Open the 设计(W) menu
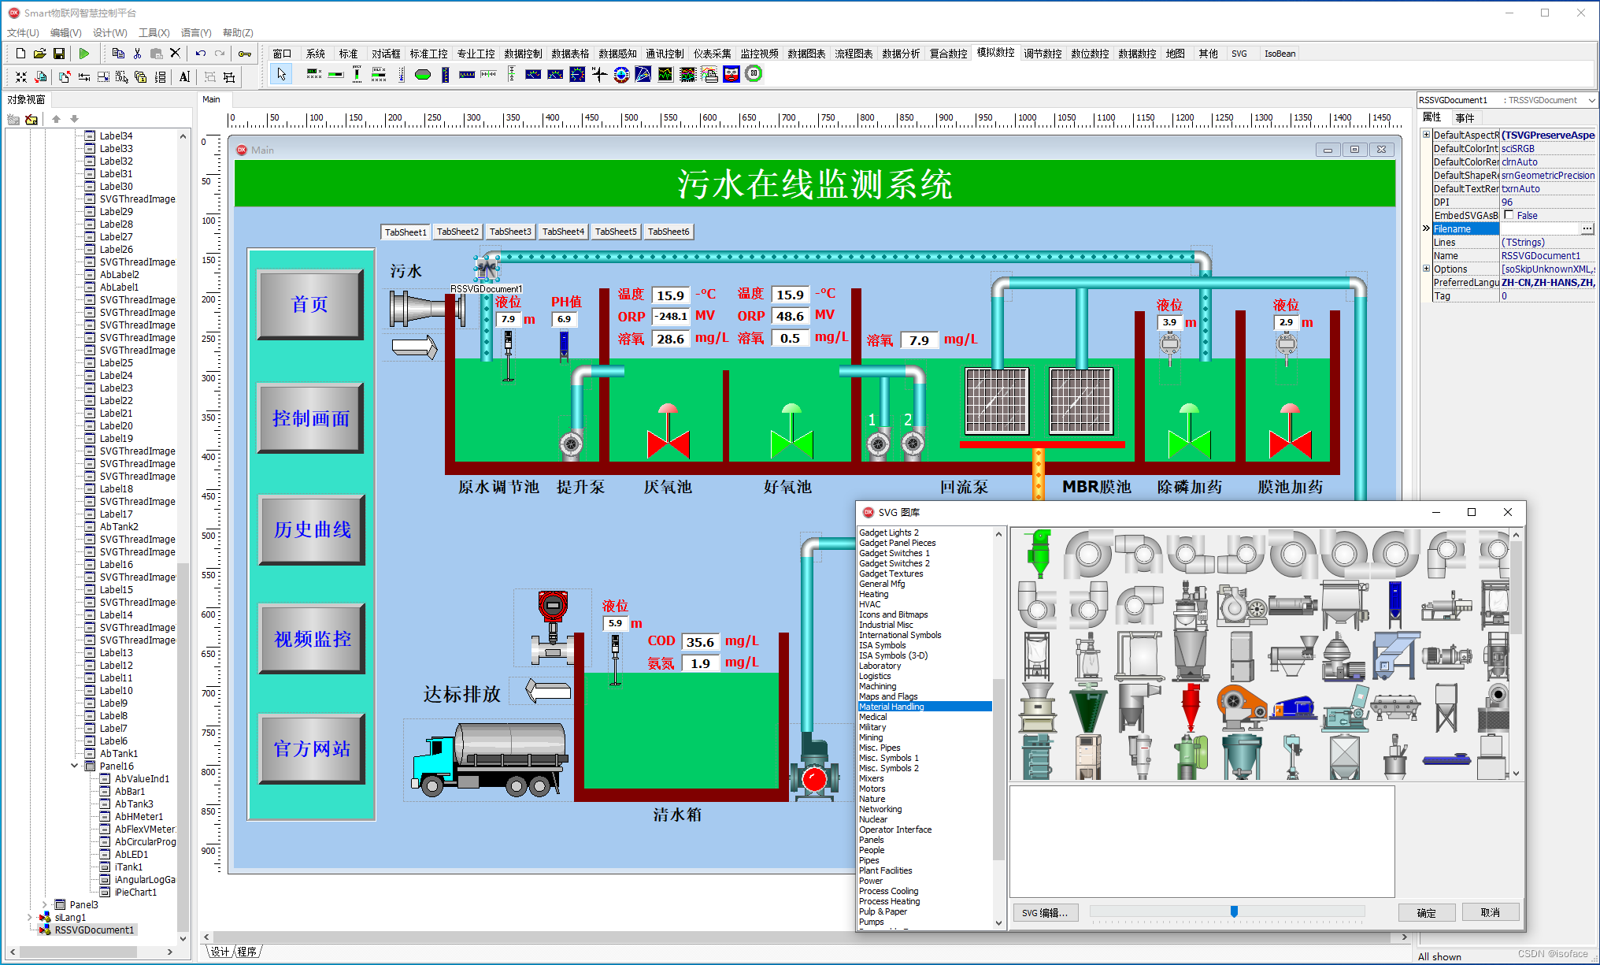 110,33
